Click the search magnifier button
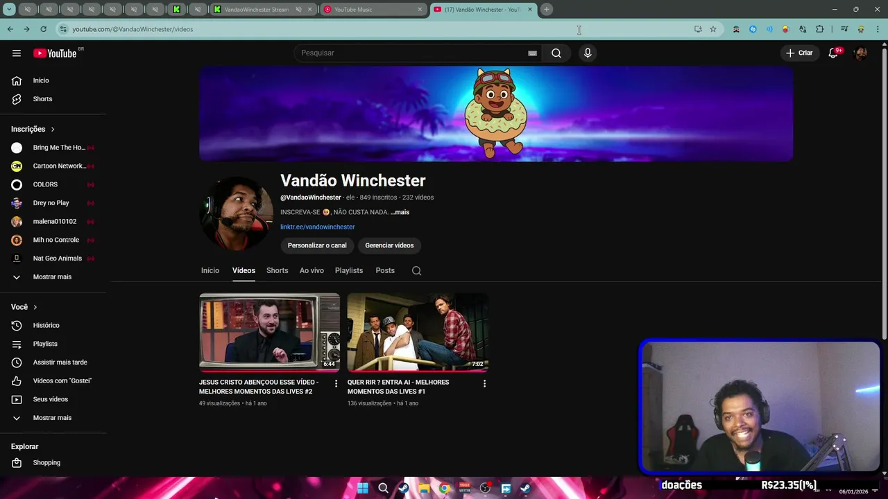The image size is (888, 499). click(556, 53)
